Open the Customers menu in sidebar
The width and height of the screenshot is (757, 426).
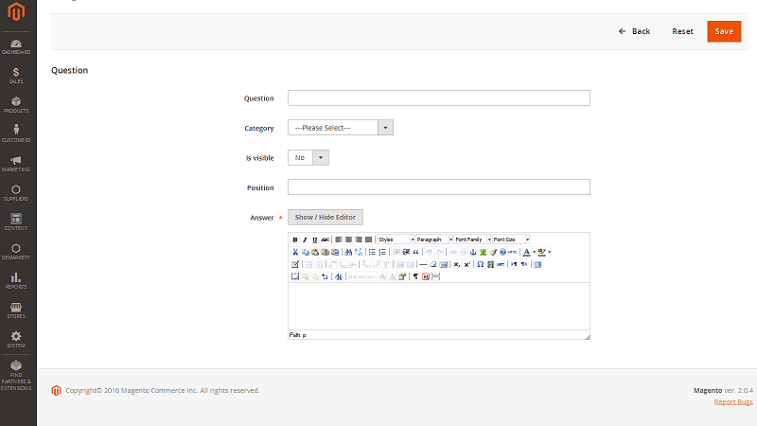tap(16, 133)
